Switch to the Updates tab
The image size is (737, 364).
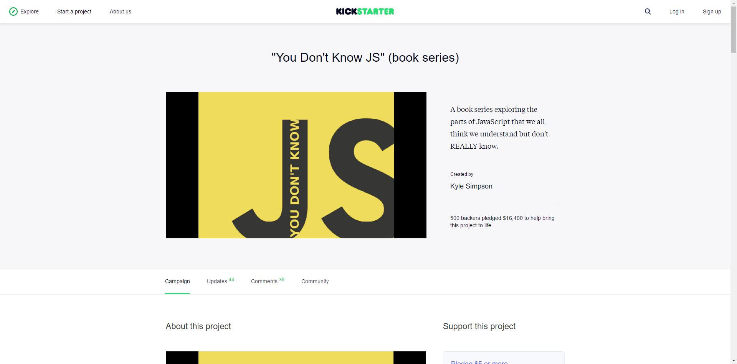[220, 281]
